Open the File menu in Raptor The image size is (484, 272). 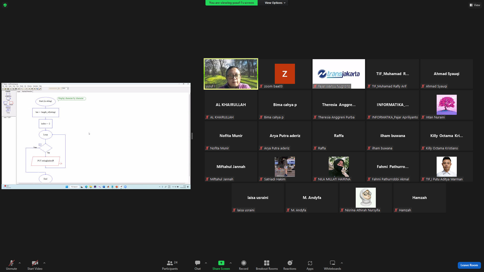3,86
